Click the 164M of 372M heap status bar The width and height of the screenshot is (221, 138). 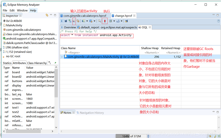131,136
